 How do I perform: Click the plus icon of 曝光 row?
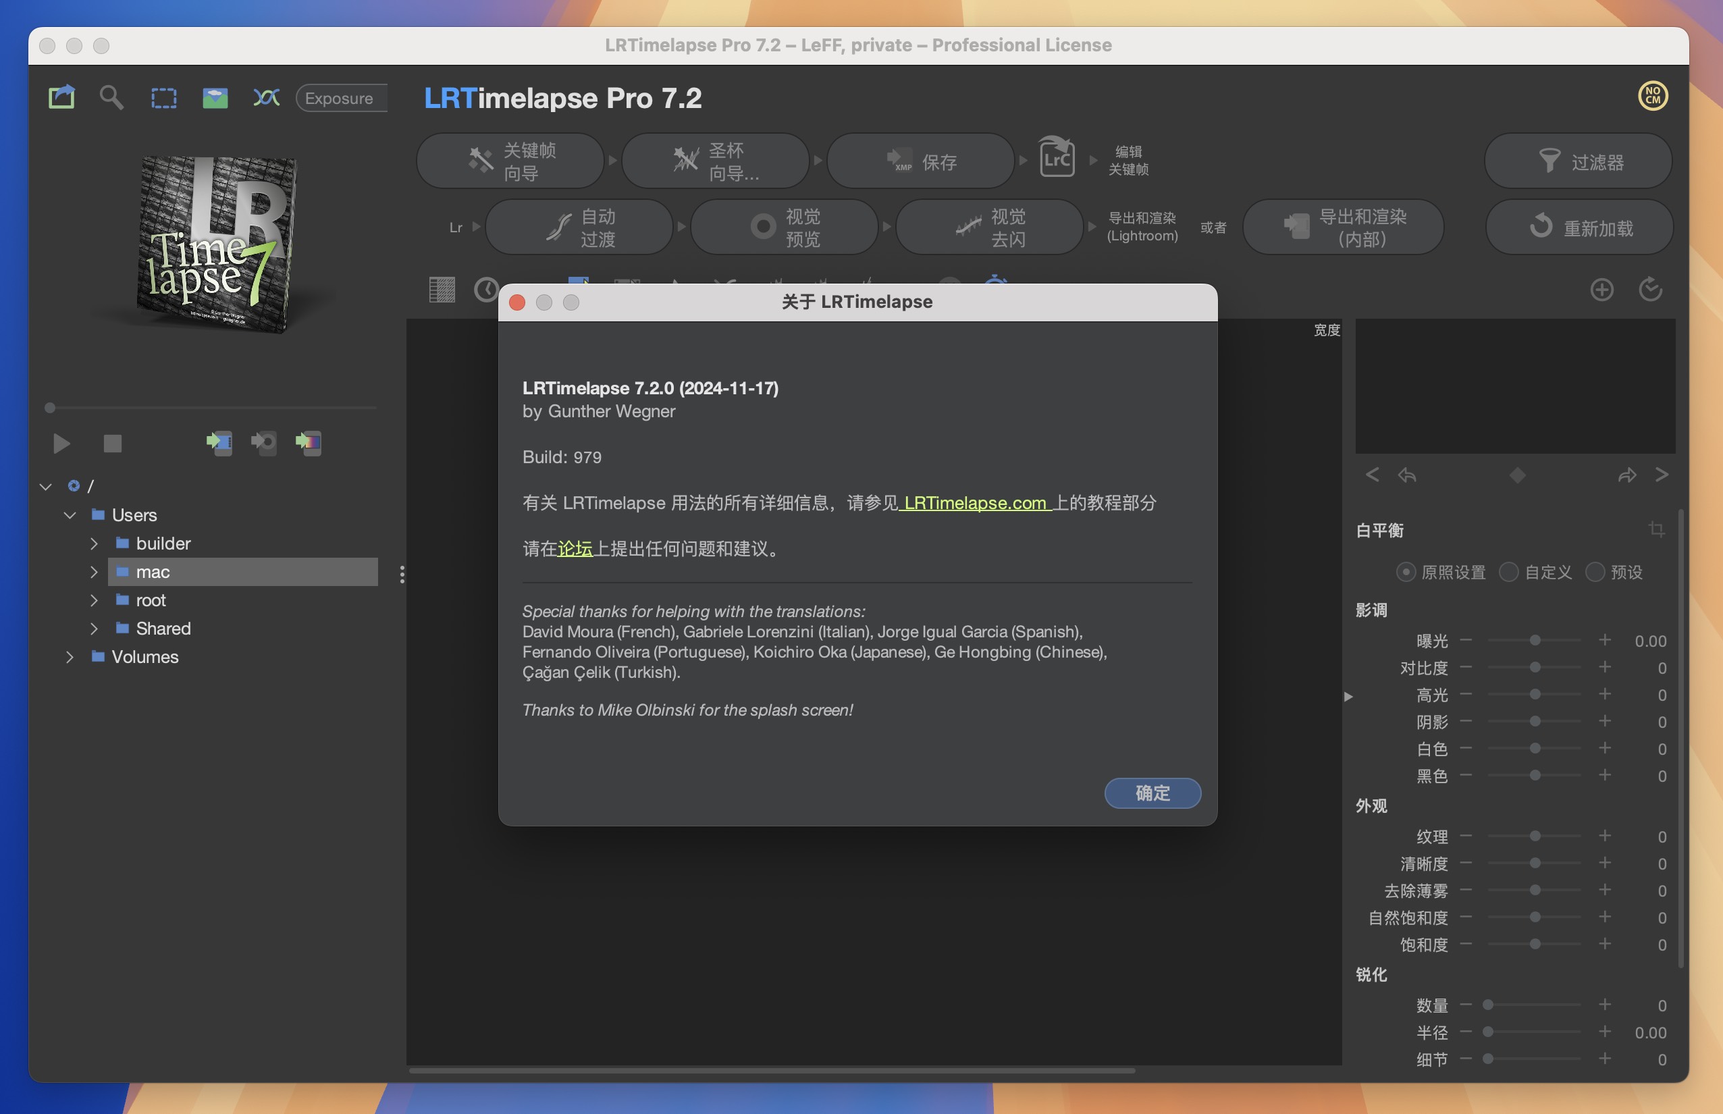[x=1604, y=640]
